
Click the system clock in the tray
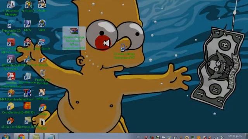(x=235, y=136)
